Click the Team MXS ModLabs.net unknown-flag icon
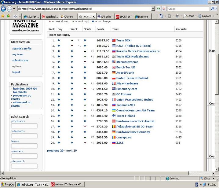 tap(114, 57)
